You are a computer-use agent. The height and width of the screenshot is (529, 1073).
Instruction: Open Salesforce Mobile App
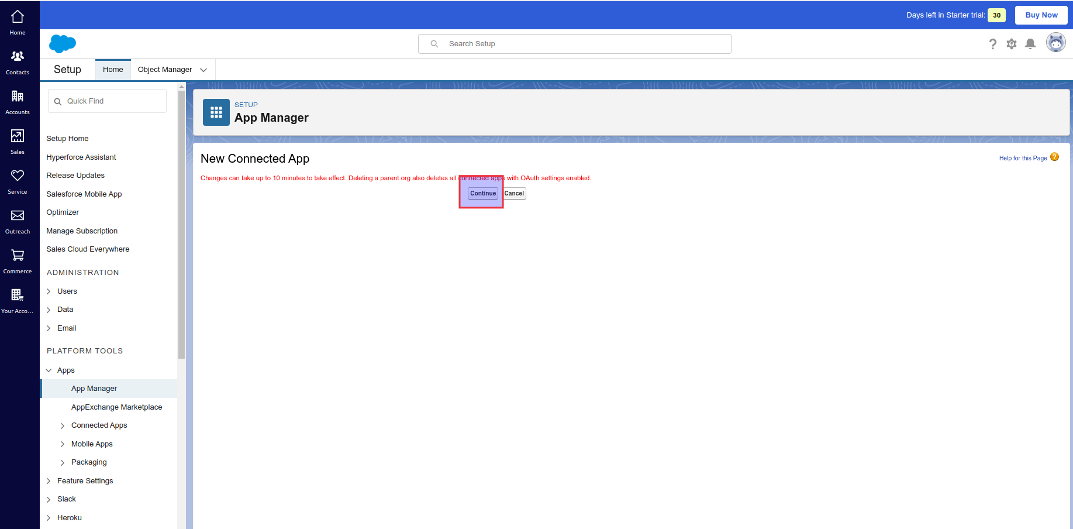click(x=84, y=194)
